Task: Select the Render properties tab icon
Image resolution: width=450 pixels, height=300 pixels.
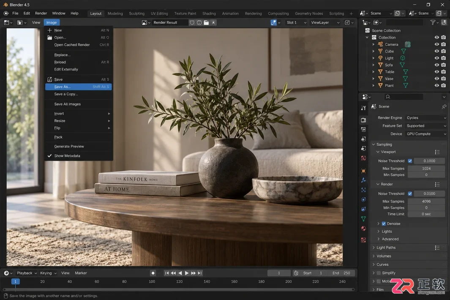Action: pos(363,120)
